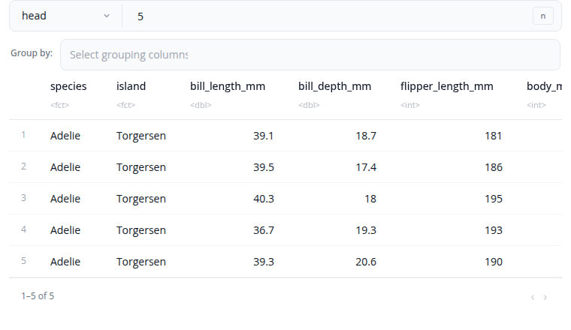Click the bill length value 40.3
Screen dimensions: 571x330
pos(264,199)
